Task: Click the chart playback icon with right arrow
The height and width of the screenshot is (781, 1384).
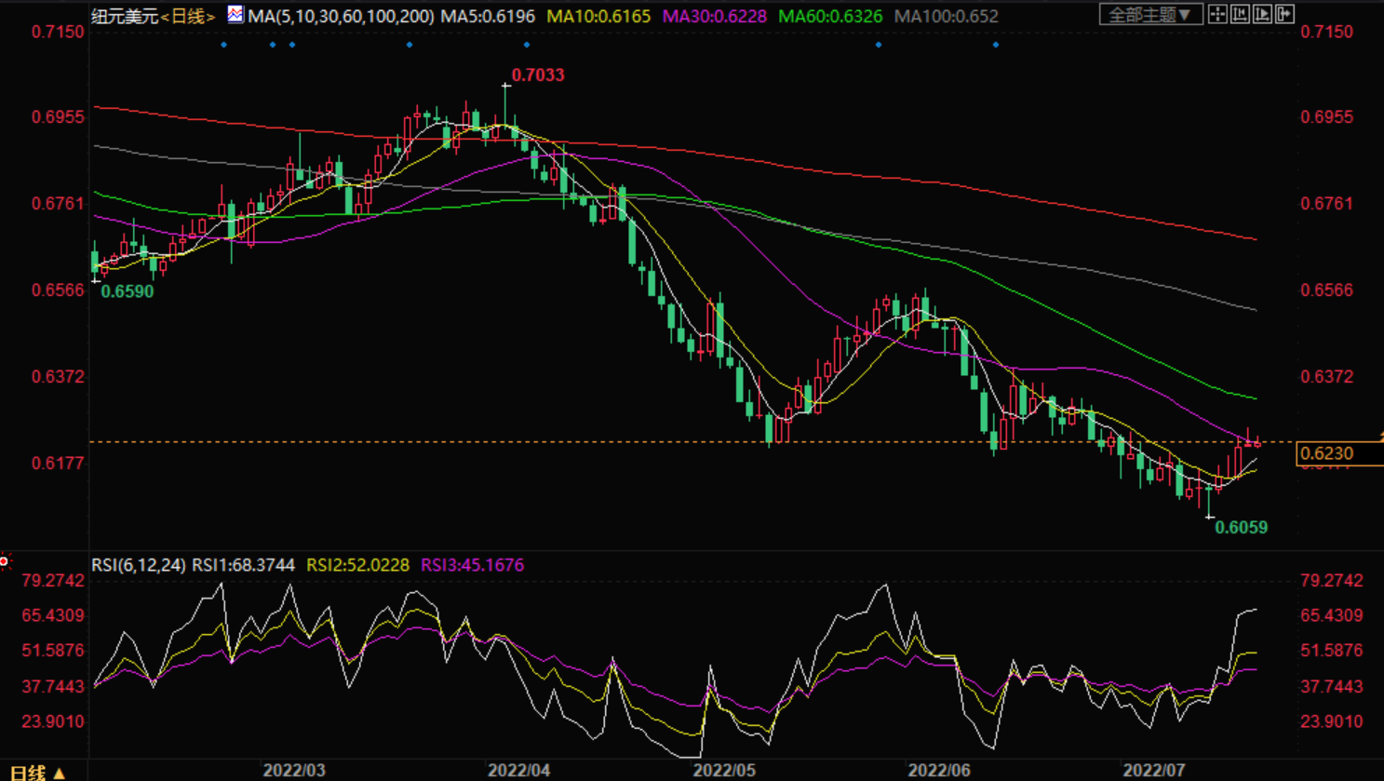Action: click(1262, 14)
